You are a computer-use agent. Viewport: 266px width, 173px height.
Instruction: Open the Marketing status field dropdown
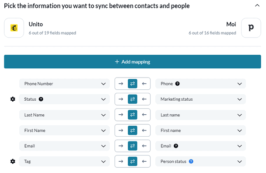coord(200,99)
